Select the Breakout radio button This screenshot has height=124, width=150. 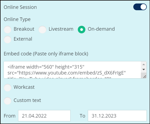click(x=8, y=30)
